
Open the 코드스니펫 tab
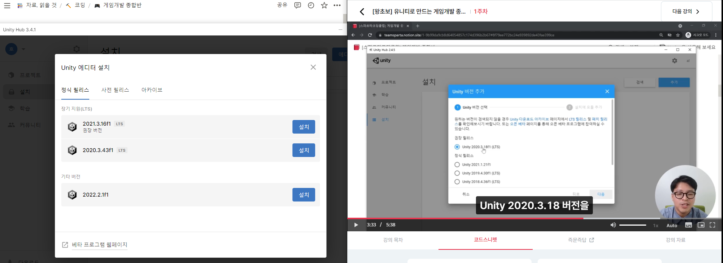pos(485,240)
